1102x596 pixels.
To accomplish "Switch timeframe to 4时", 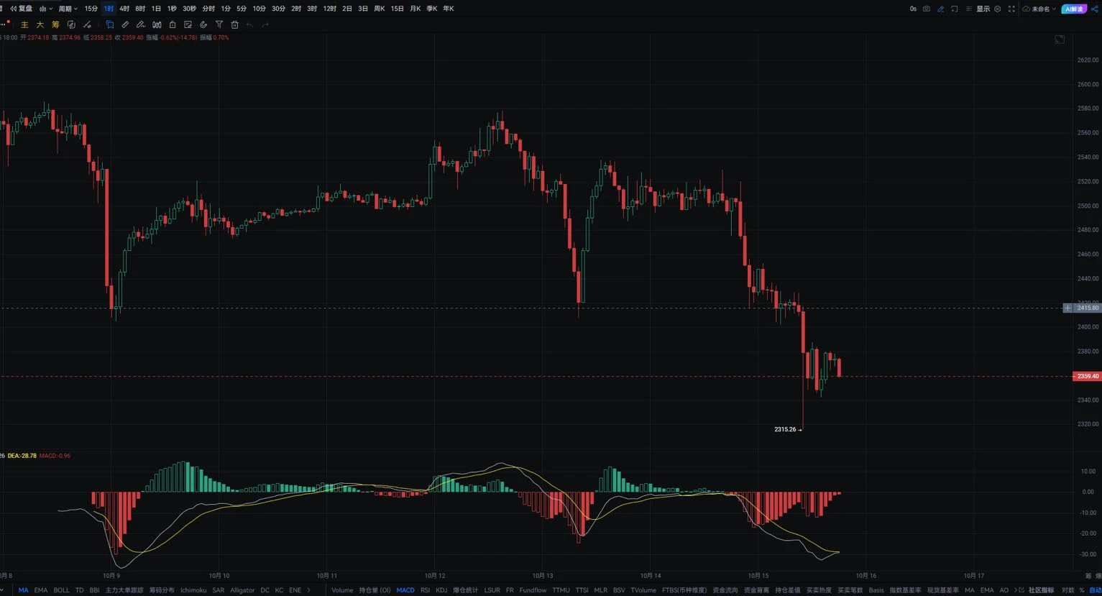I will 124,9.
